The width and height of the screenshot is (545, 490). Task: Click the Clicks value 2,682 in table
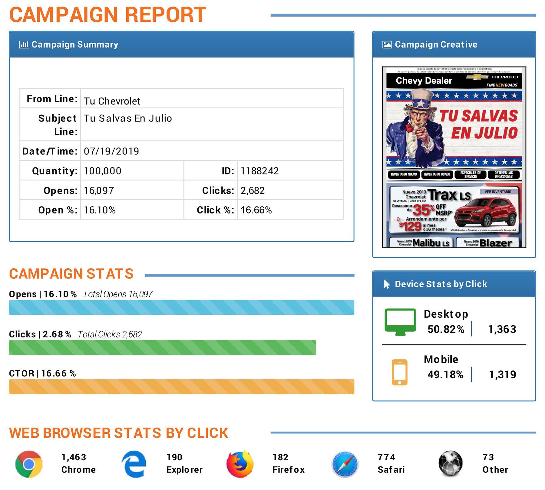[253, 190]
